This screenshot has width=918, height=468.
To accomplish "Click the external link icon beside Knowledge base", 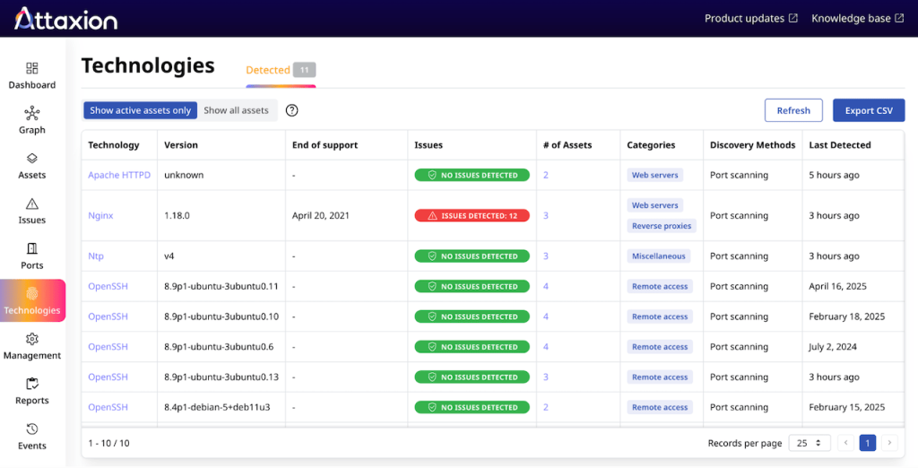I will tap(899, 18).
